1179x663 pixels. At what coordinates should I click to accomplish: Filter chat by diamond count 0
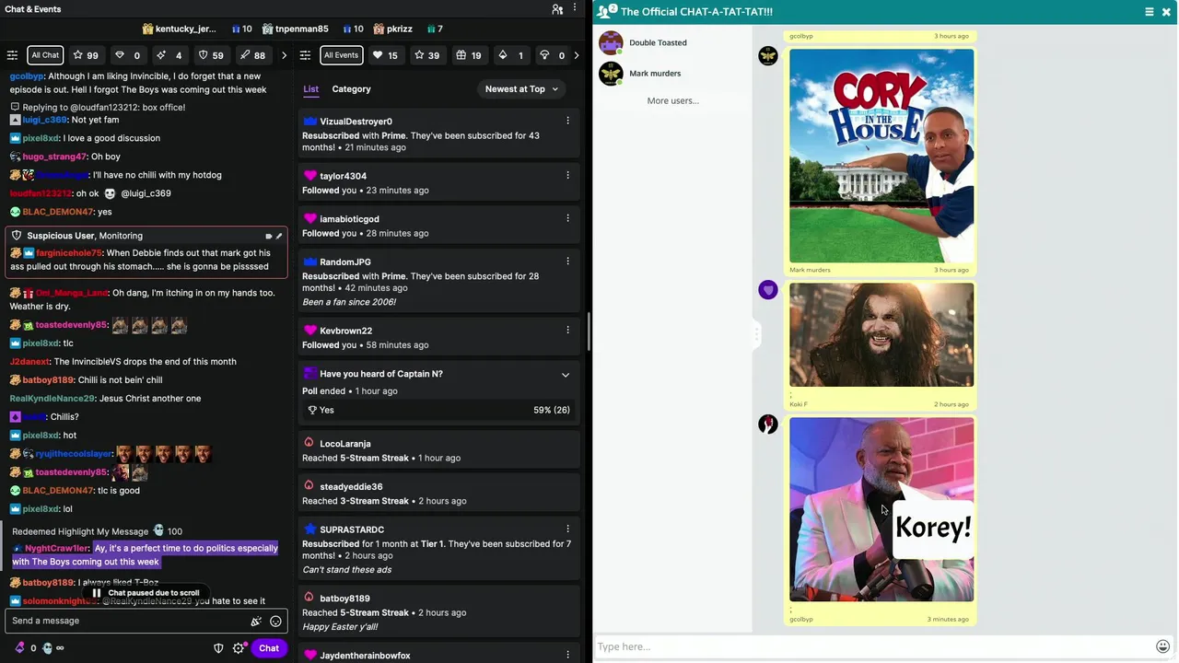[128, 55]
